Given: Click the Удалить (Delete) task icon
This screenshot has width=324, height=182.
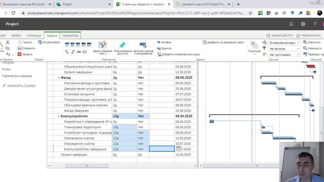Looking at the screenshot, I should 158,49.
